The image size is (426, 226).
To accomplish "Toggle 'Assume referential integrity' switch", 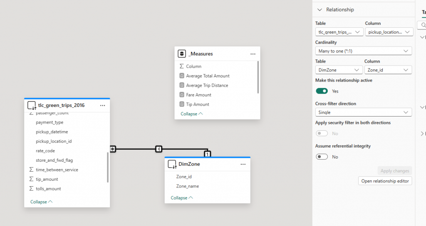I will point(322,157).
